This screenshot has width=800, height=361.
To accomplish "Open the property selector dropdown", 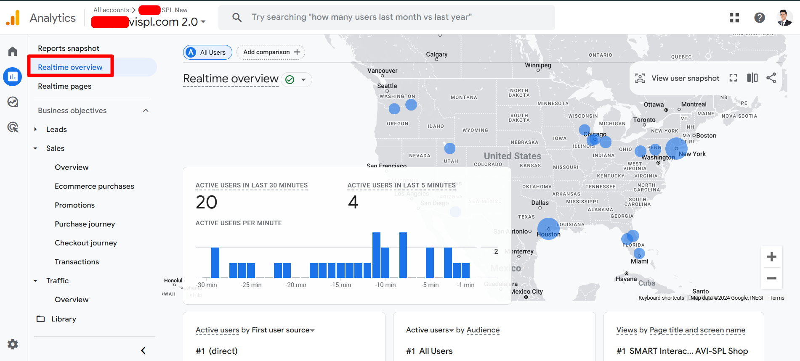I will point(203,22).
